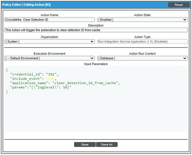Click the Organization dropdown chevron arrow
The width and height of the screenshot is (192, 155).
92,41
